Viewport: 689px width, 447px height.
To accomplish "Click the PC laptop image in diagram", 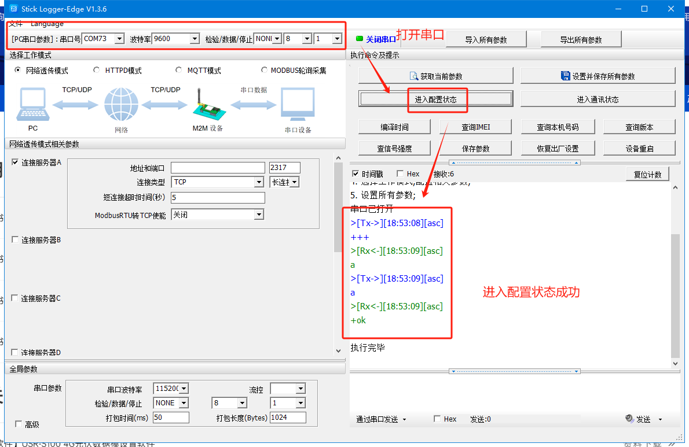I will pyautogui.click(x=32, y=105).
